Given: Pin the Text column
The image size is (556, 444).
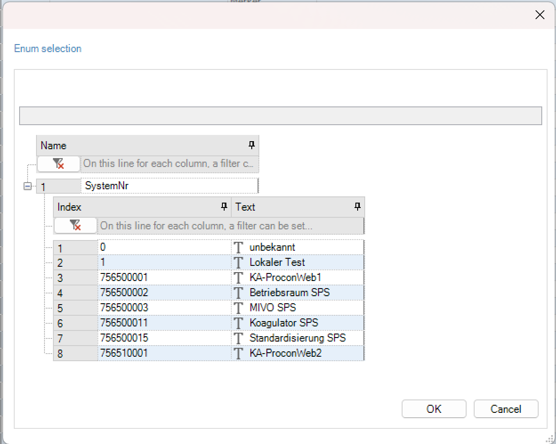Looking at the screenshot, I should [x=357, y=206].
